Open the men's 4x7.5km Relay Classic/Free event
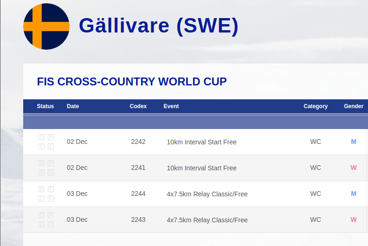 tap(207, 194)
